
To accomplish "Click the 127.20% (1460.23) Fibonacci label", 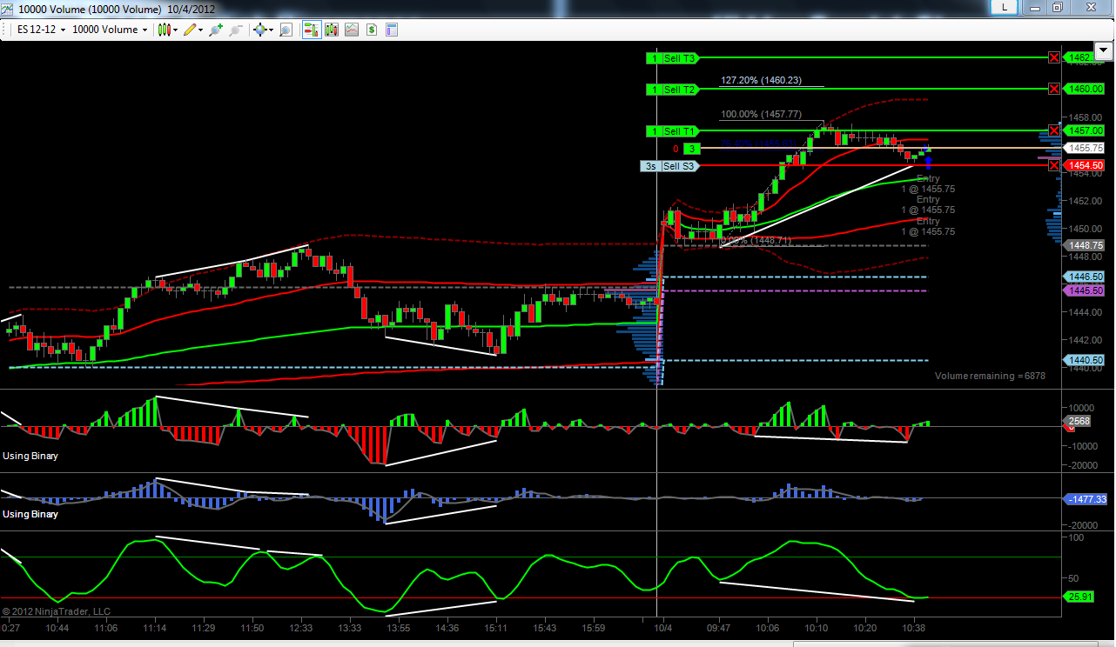I will (x=761, y=80).
